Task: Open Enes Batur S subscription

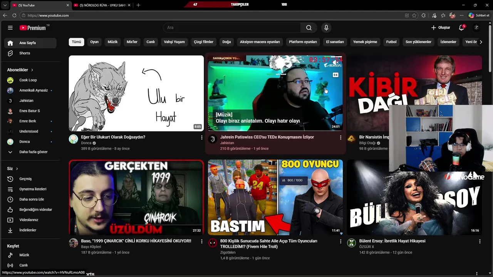Action: click(30, 111)
